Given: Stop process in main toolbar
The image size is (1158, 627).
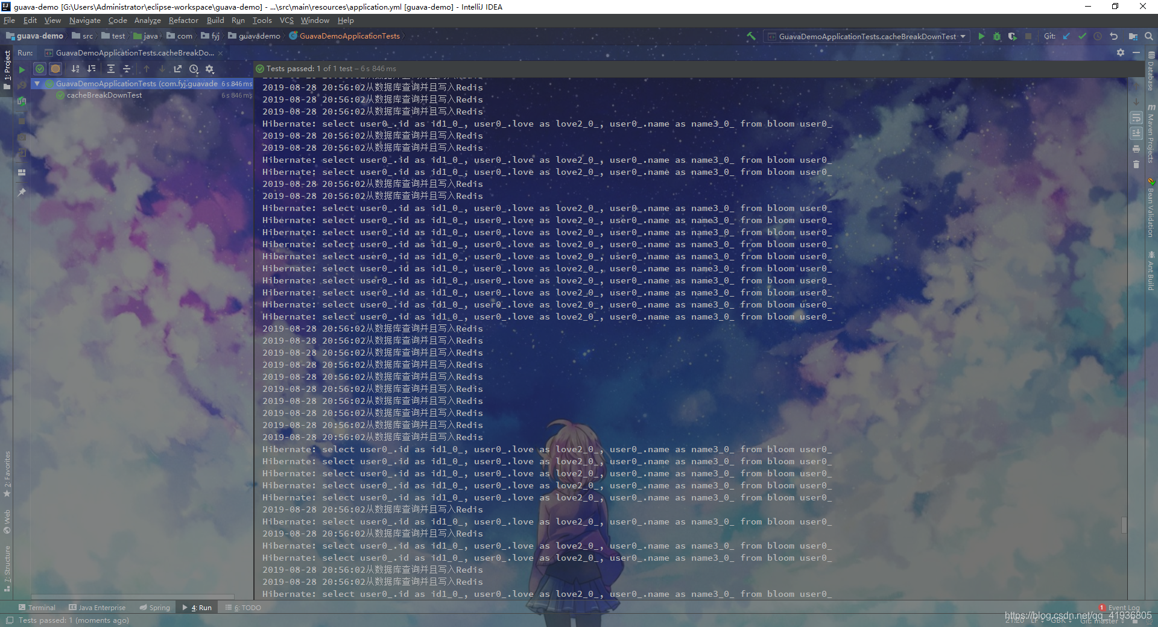Looking at the screenshot, I should pyautogui.click(x=1028, y=36).
